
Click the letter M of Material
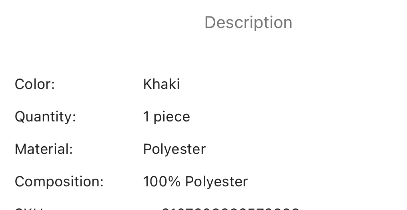21,149
